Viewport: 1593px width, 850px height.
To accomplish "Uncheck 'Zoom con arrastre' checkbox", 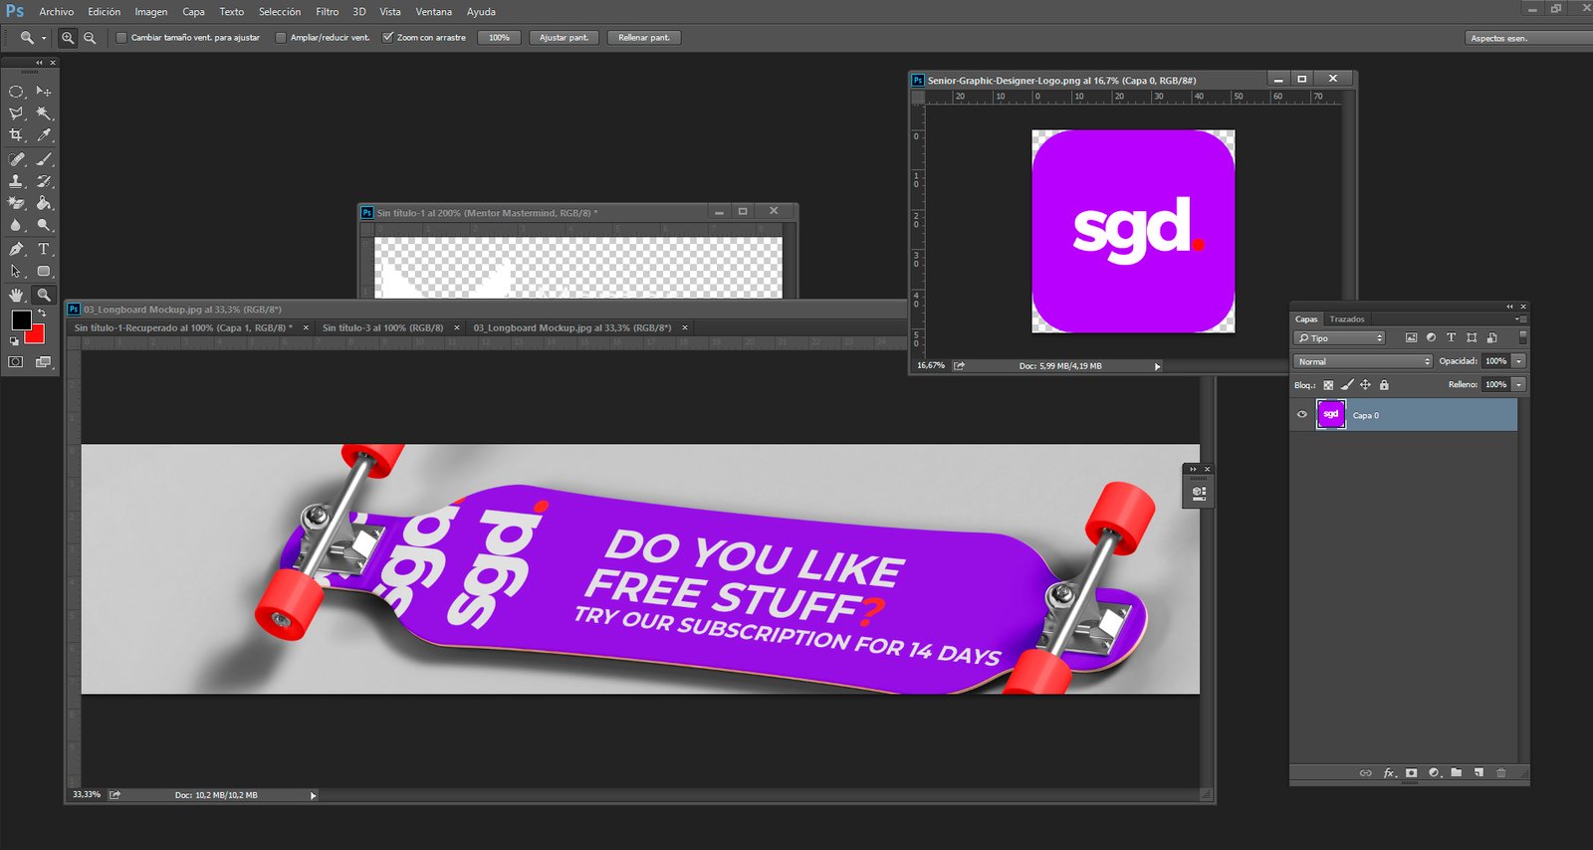I will (x=388, y=38).
